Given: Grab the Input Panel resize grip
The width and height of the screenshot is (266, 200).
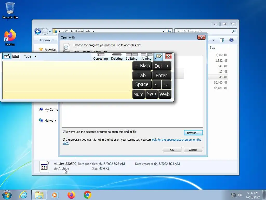Looking at the screenshot, I should 172,100.
